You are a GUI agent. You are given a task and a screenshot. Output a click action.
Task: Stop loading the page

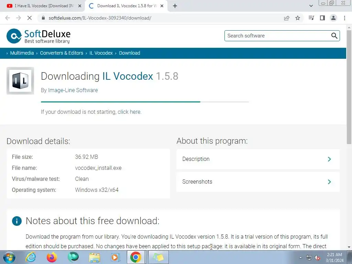click(30, 18)
